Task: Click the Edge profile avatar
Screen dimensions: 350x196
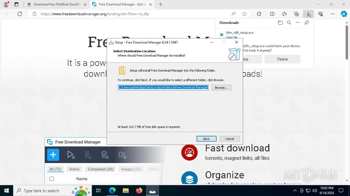Action: (6, 4)
